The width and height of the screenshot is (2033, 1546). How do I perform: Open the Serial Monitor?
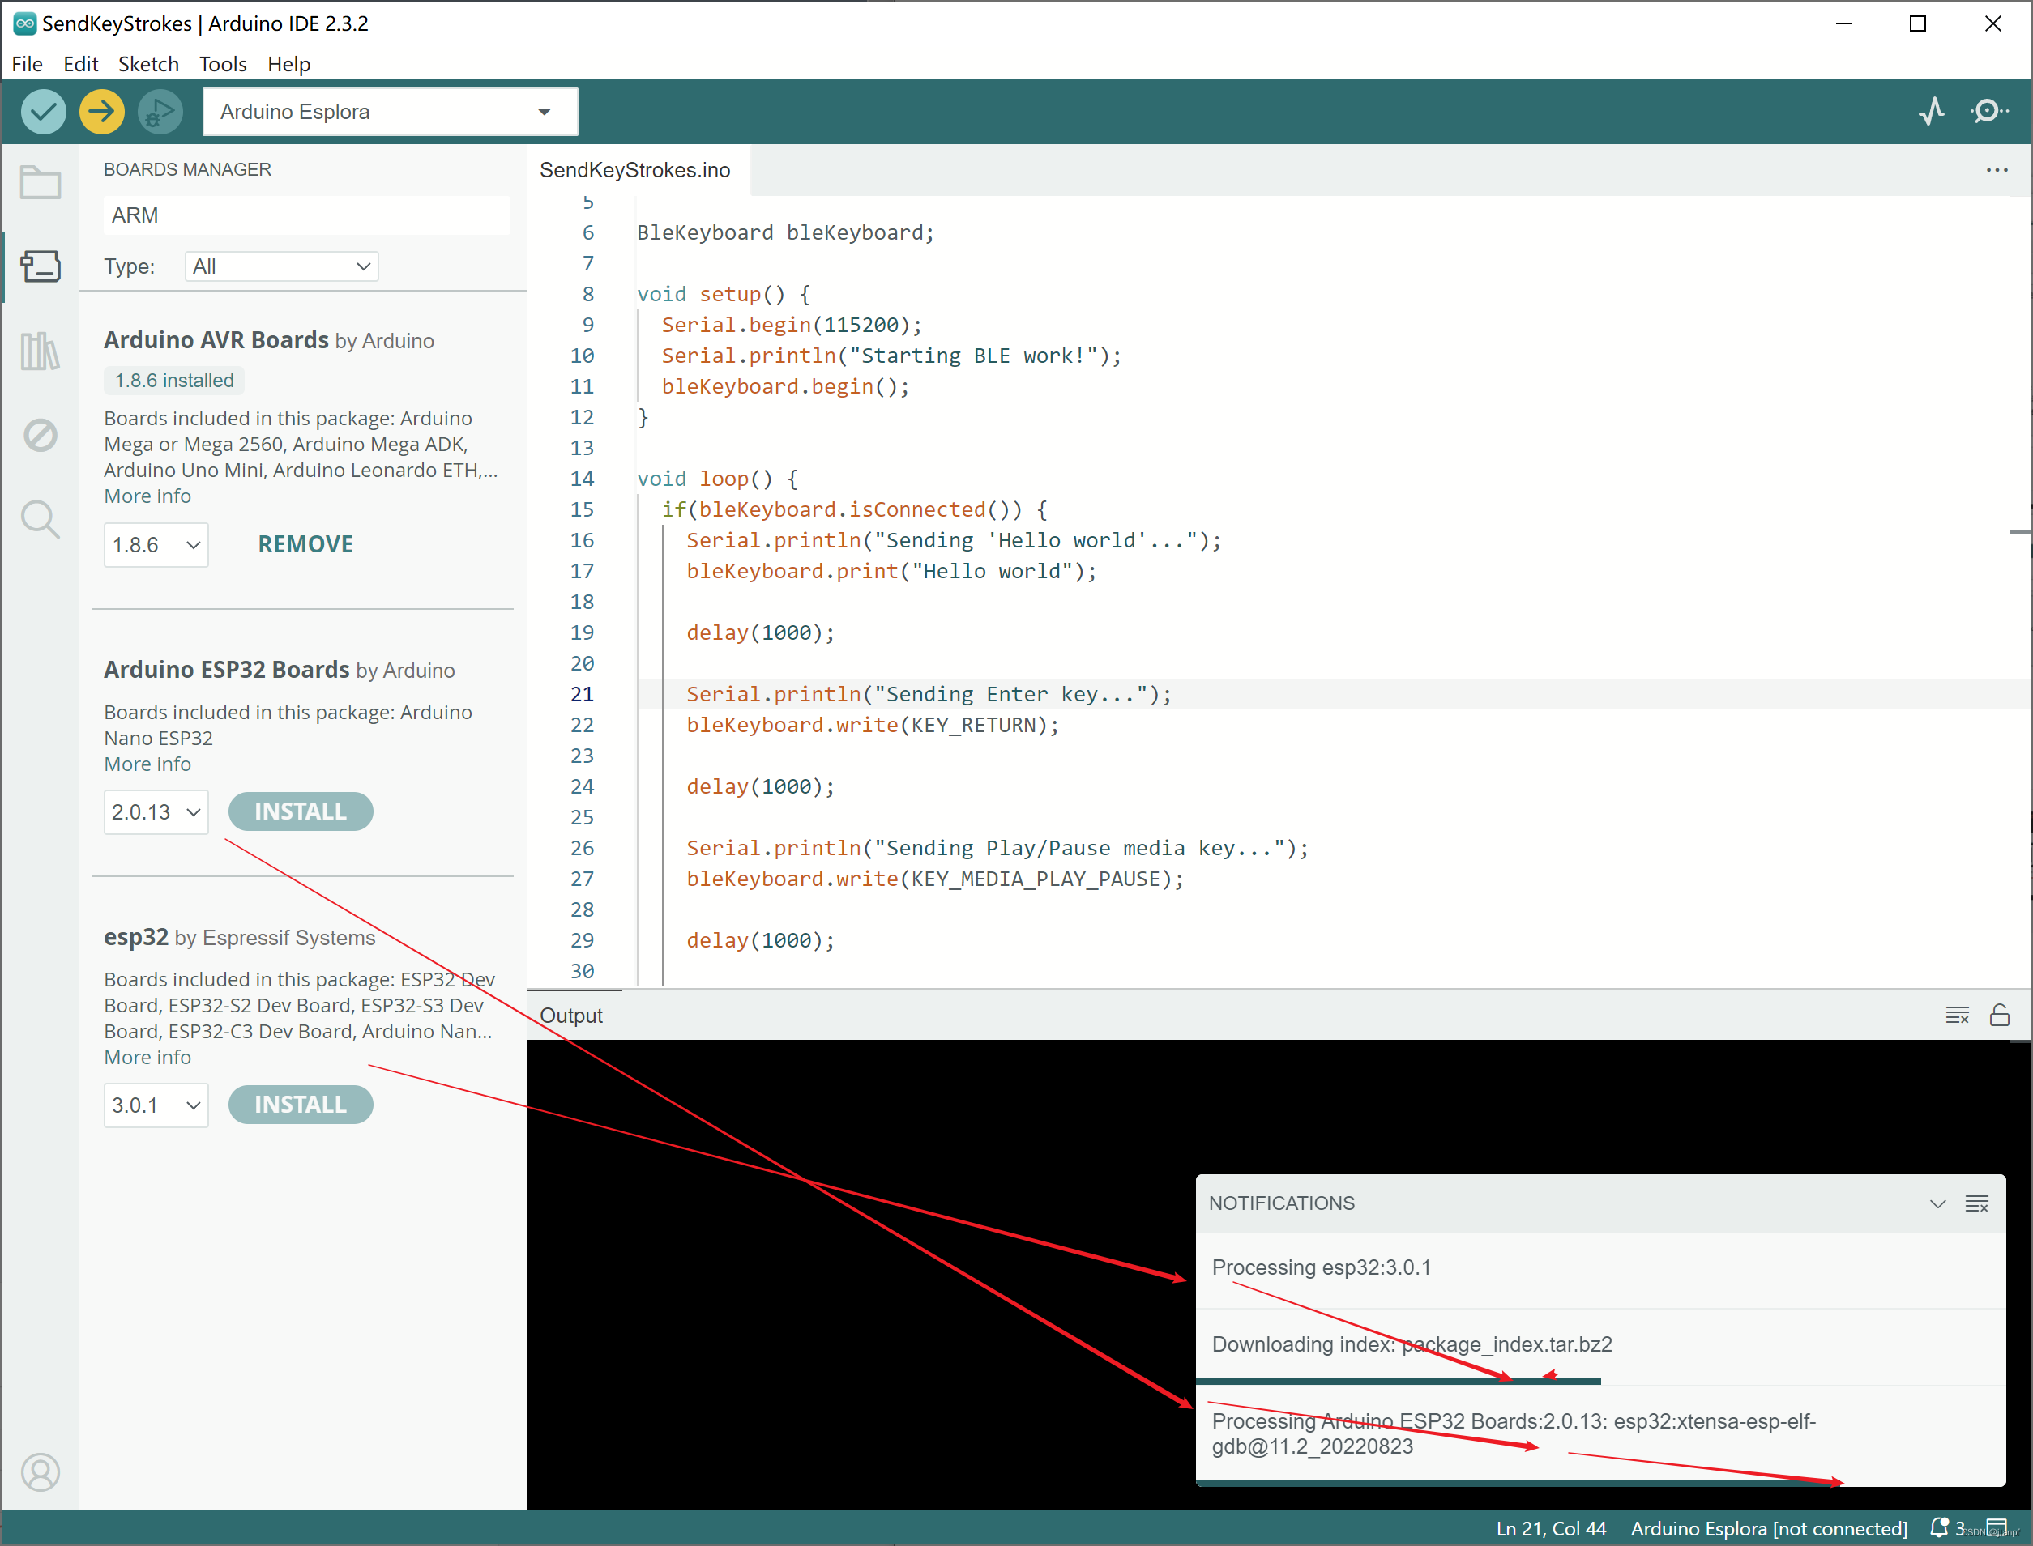pos(1988,111)
